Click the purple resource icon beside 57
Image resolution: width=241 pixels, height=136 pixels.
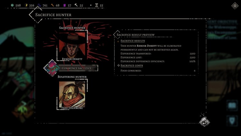[64, 5]
